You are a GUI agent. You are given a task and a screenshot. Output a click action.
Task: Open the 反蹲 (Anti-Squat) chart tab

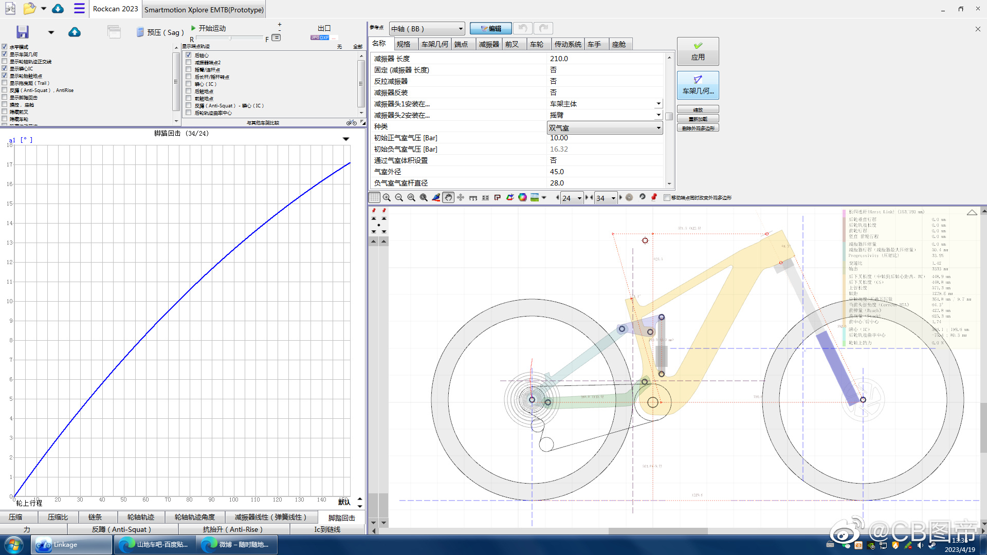[x=122, y=529]
